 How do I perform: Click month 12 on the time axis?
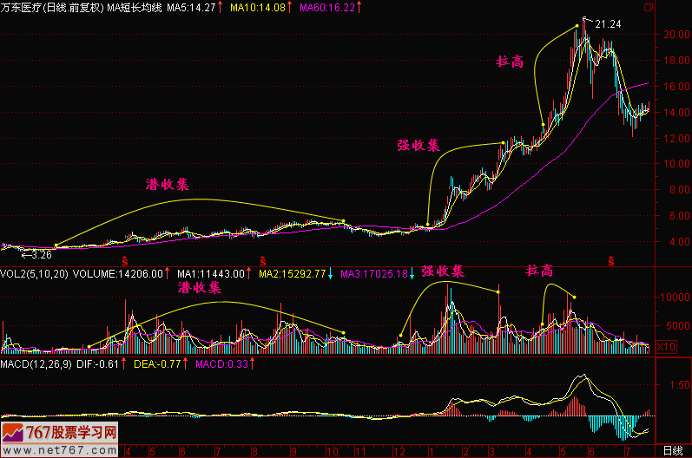pos(398,451)
